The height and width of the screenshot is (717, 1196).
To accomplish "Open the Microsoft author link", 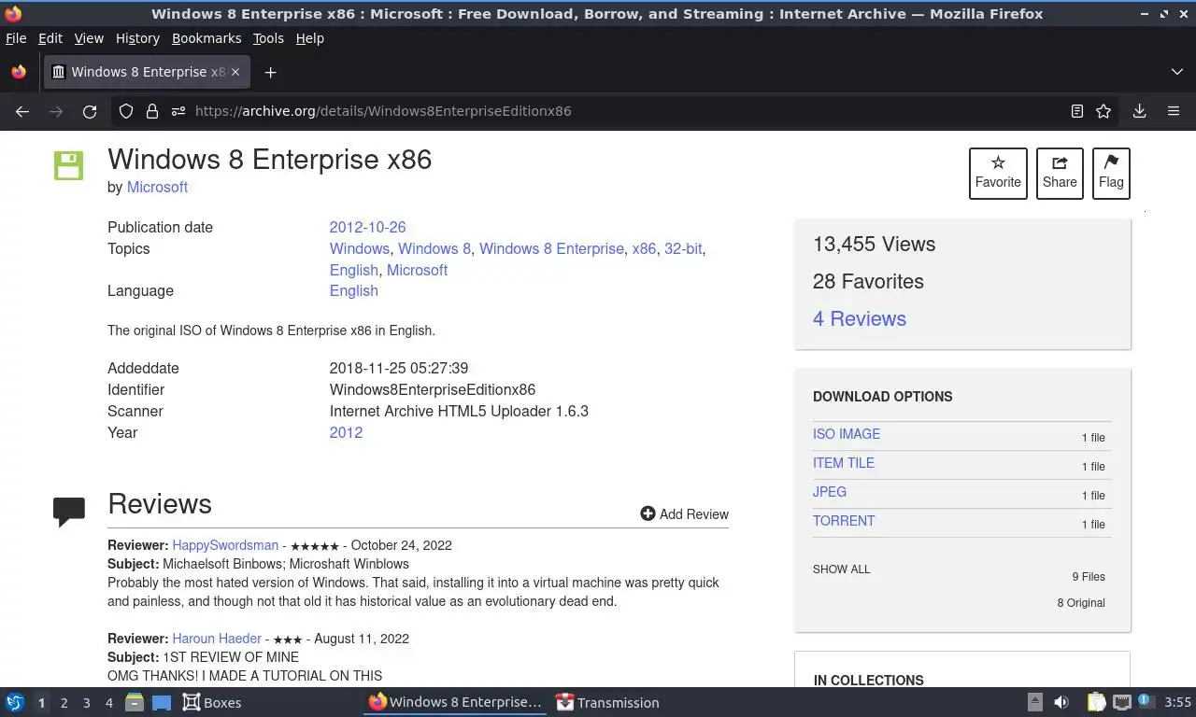I will pos(157,187).
